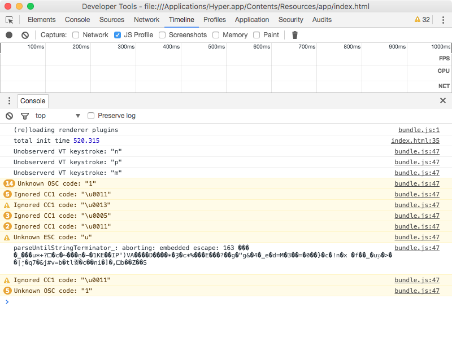Image resolution: width=452 pixels, height=351 pixels.
Task: Enable the Screenshots capture checkbox
Action: pos(162,34)
